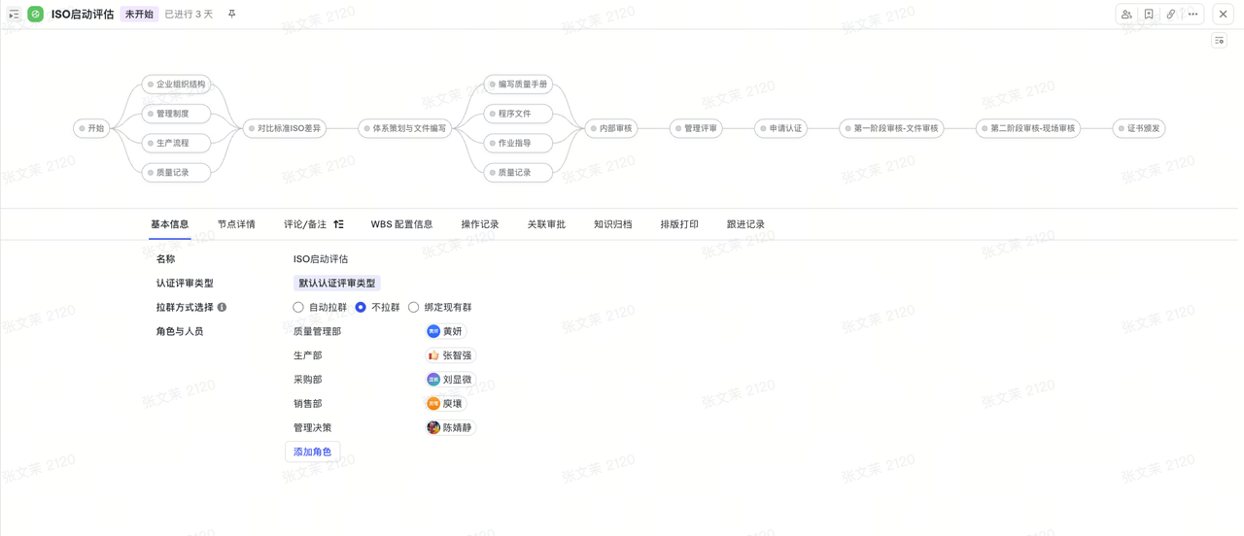Select the 第二阶段审核-现场审核 node
Image resolution: width=1244 pixels, height=536 pixels.
pyautogui.click(x=1028, y=128)
